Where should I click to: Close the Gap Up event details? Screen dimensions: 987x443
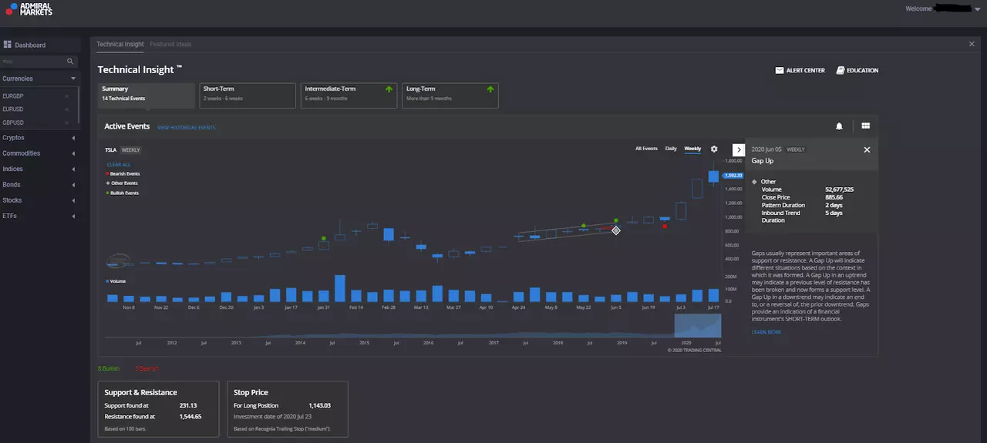[x=867, y=149]
